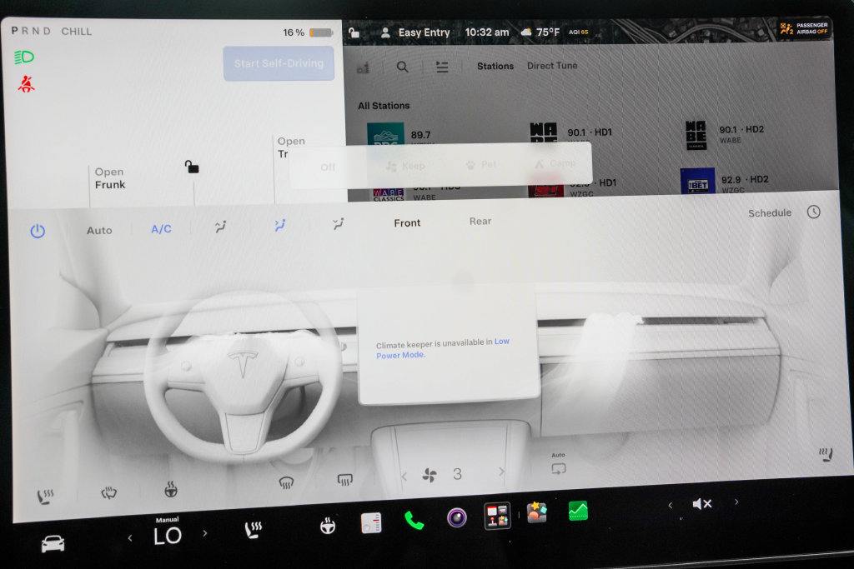
Task: Select the Rear climate tab
Action: point(480,221)
